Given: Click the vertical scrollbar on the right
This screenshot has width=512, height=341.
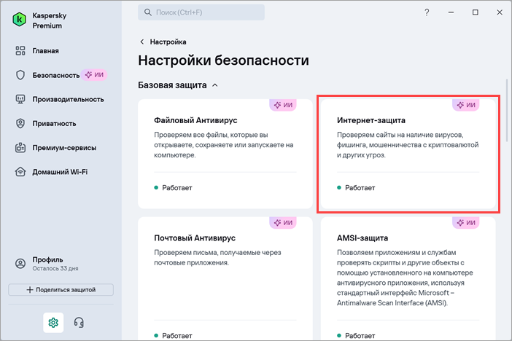Looking at the screenshot, I should (507, 110).
